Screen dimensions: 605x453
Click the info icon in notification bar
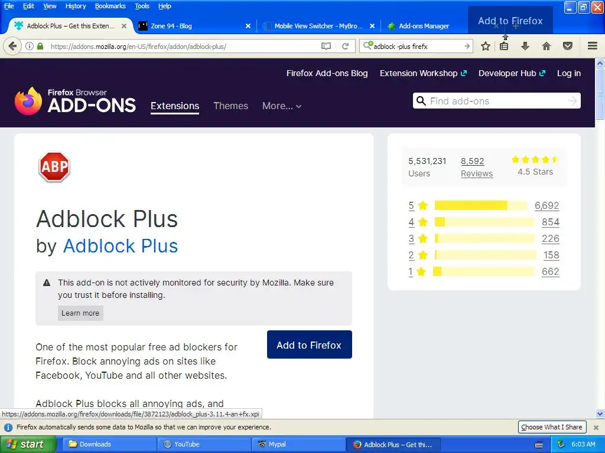click(8, 427)
